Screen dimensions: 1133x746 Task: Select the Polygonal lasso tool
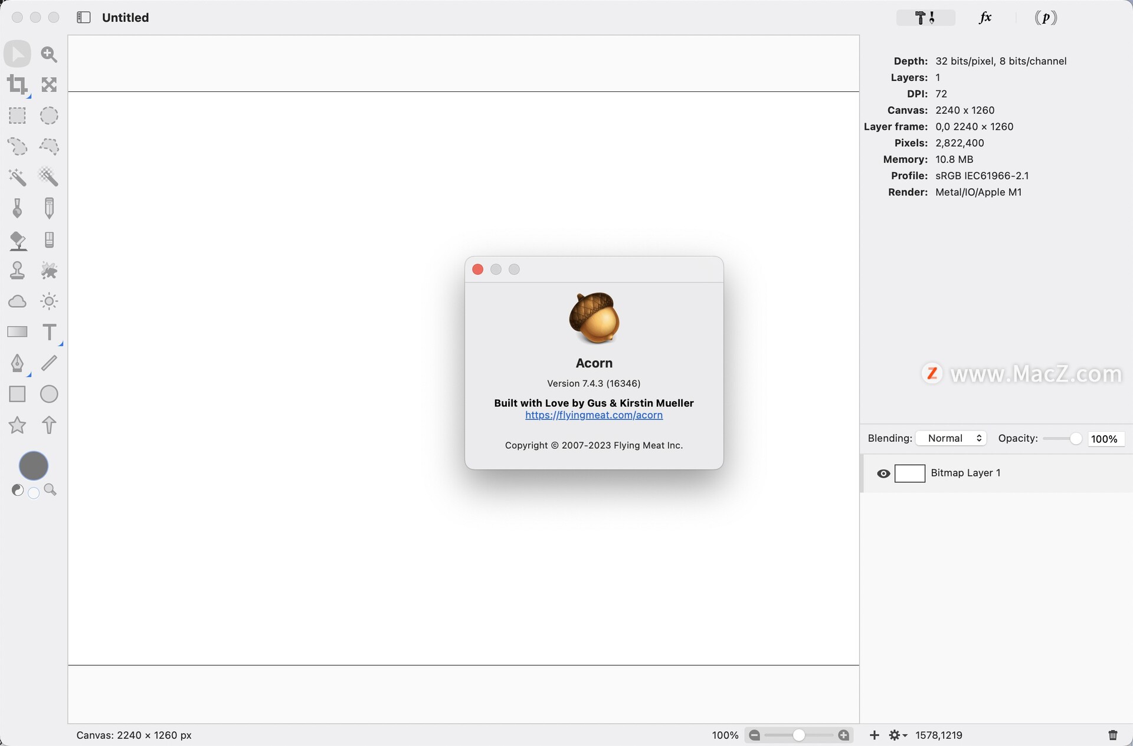pos(49,146)
